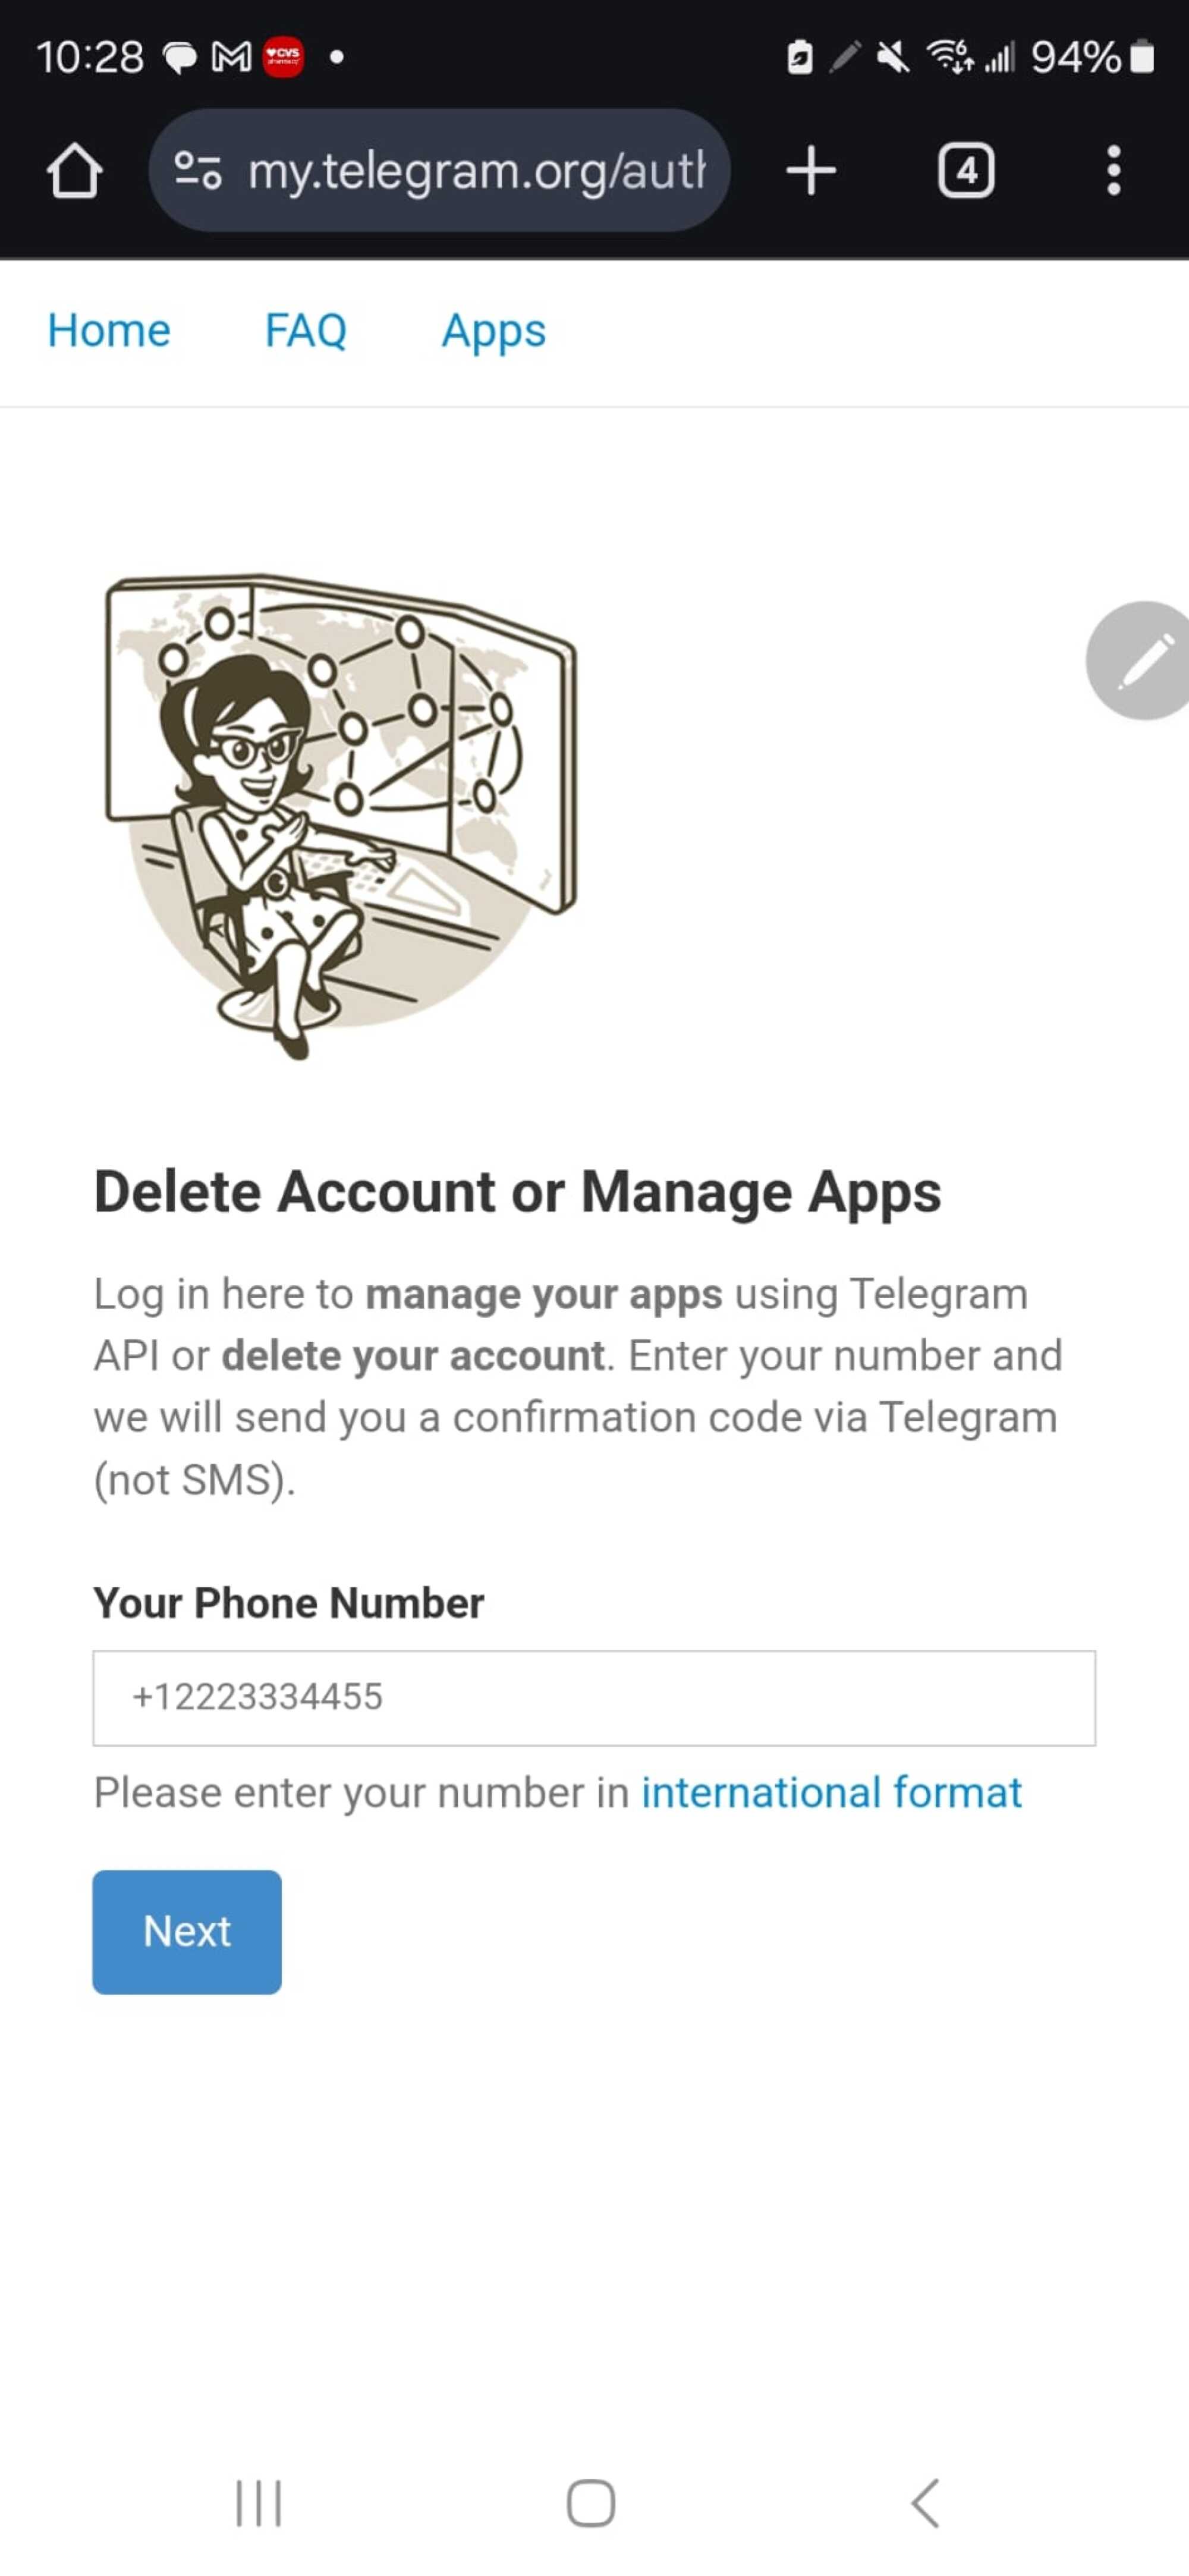Select the FAQ navigation tab
This screenshot has width=1189, height=2576.
click(306, 330)
